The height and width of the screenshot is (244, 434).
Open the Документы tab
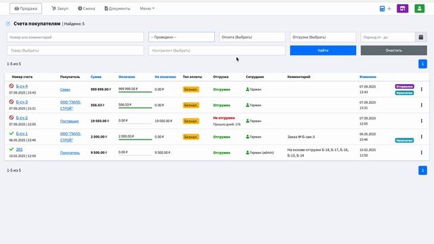pyautogui.click(x=117, y=9)
